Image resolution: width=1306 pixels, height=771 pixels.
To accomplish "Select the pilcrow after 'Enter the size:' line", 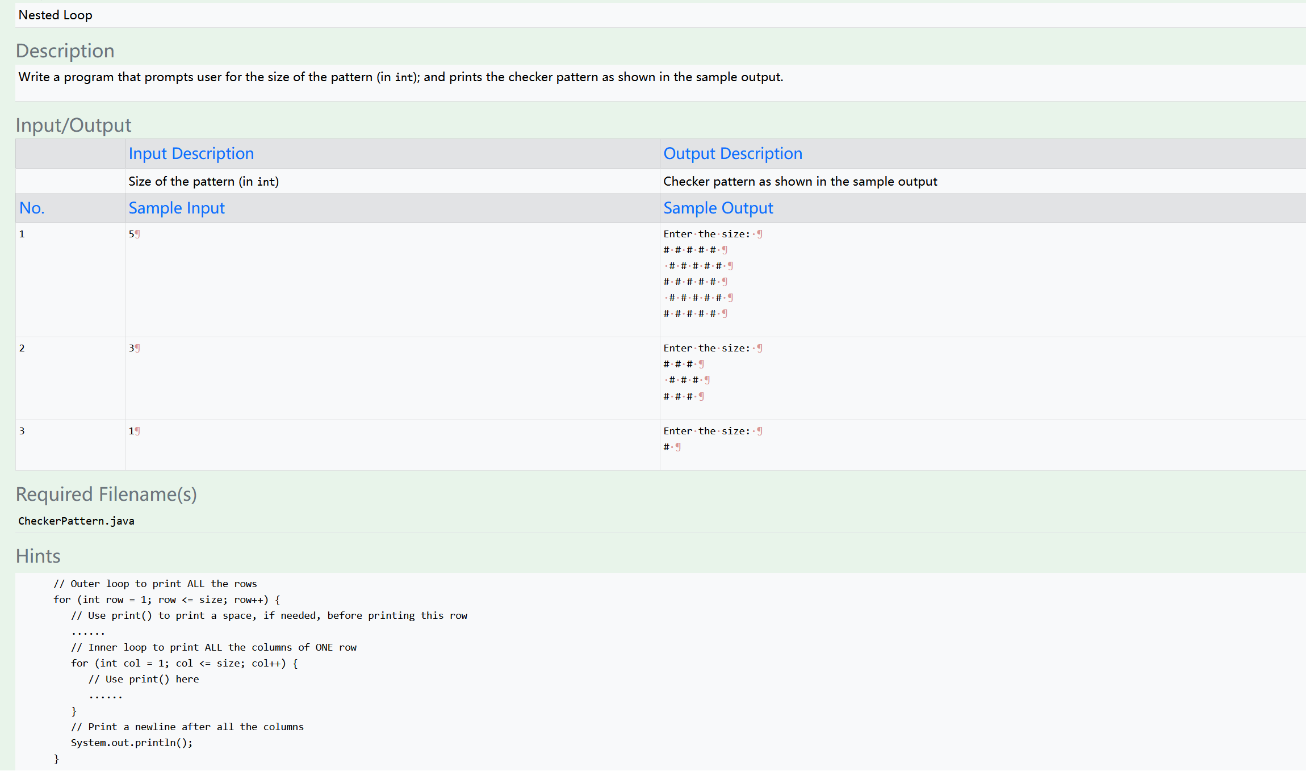I will (x=760, y=233).
